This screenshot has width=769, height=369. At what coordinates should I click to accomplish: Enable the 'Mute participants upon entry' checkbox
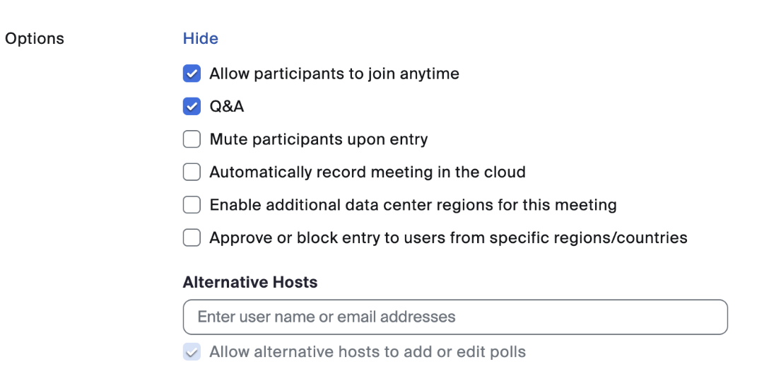[192, 139]
